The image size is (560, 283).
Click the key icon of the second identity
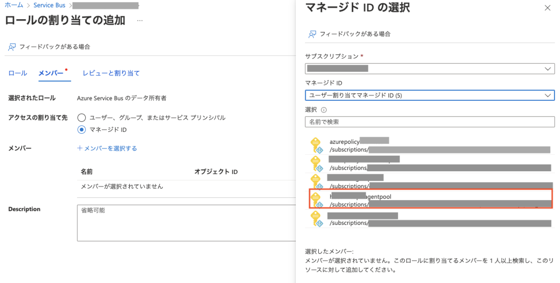coord(317,163)
